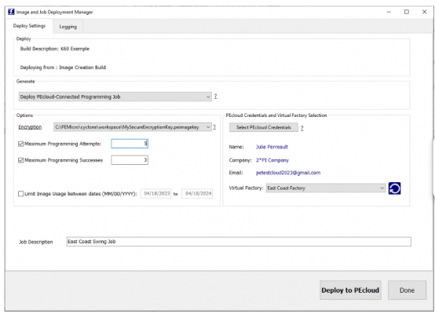Open the Virtual Factory East Coast dropdown
Screen dimensions: 435x314
pos(325,188)
